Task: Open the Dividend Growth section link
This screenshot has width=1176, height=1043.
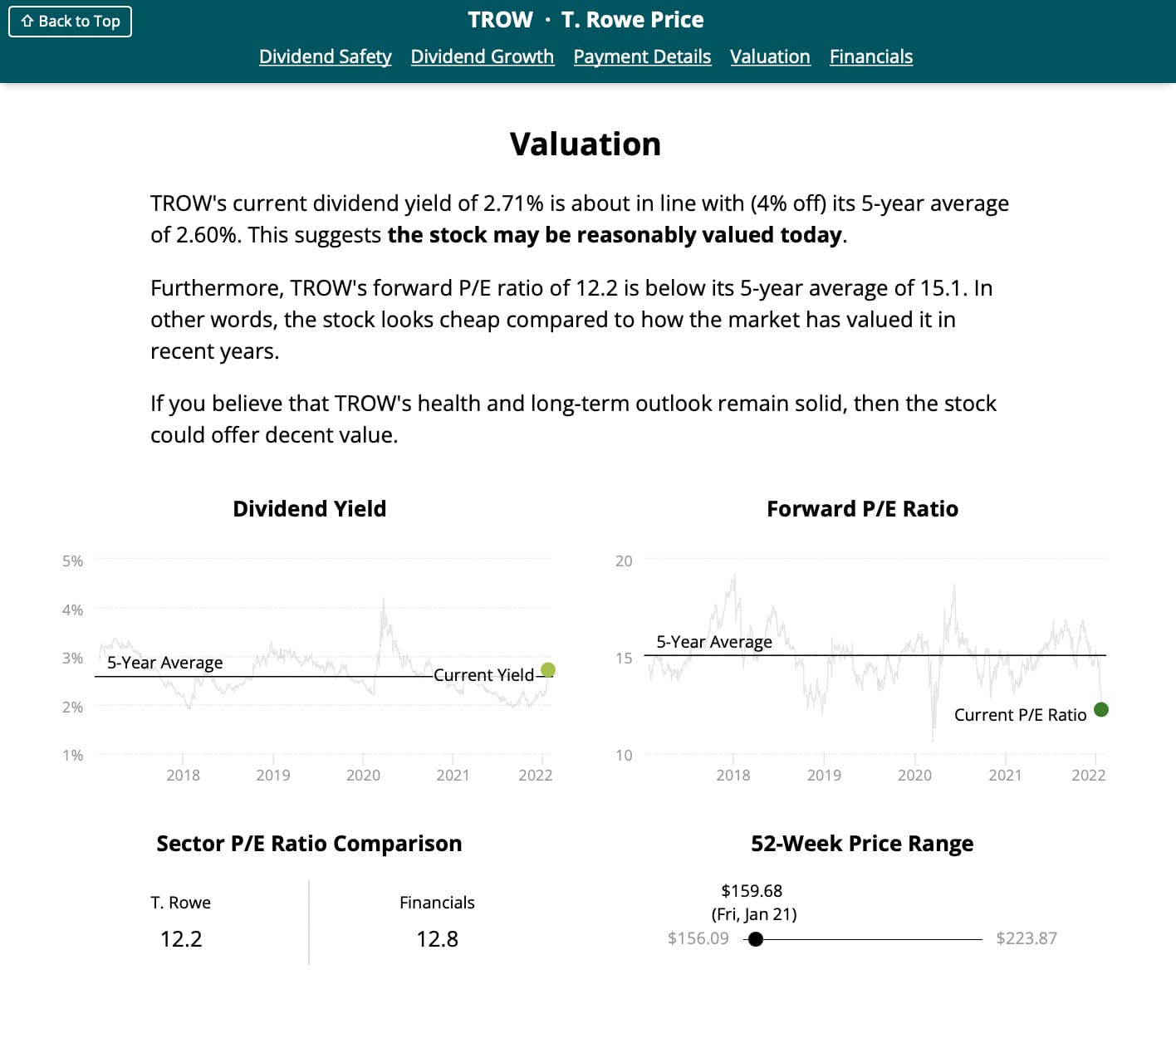Action: [x=483, y=56]
